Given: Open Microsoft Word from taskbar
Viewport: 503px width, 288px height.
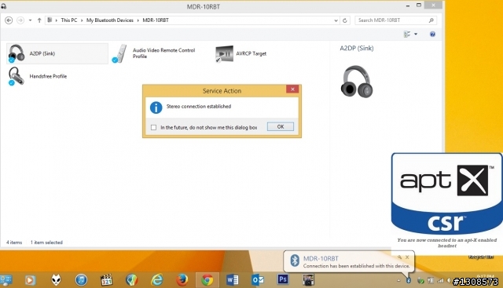Looking at the screenshot, I should click(x=233, y=280).
